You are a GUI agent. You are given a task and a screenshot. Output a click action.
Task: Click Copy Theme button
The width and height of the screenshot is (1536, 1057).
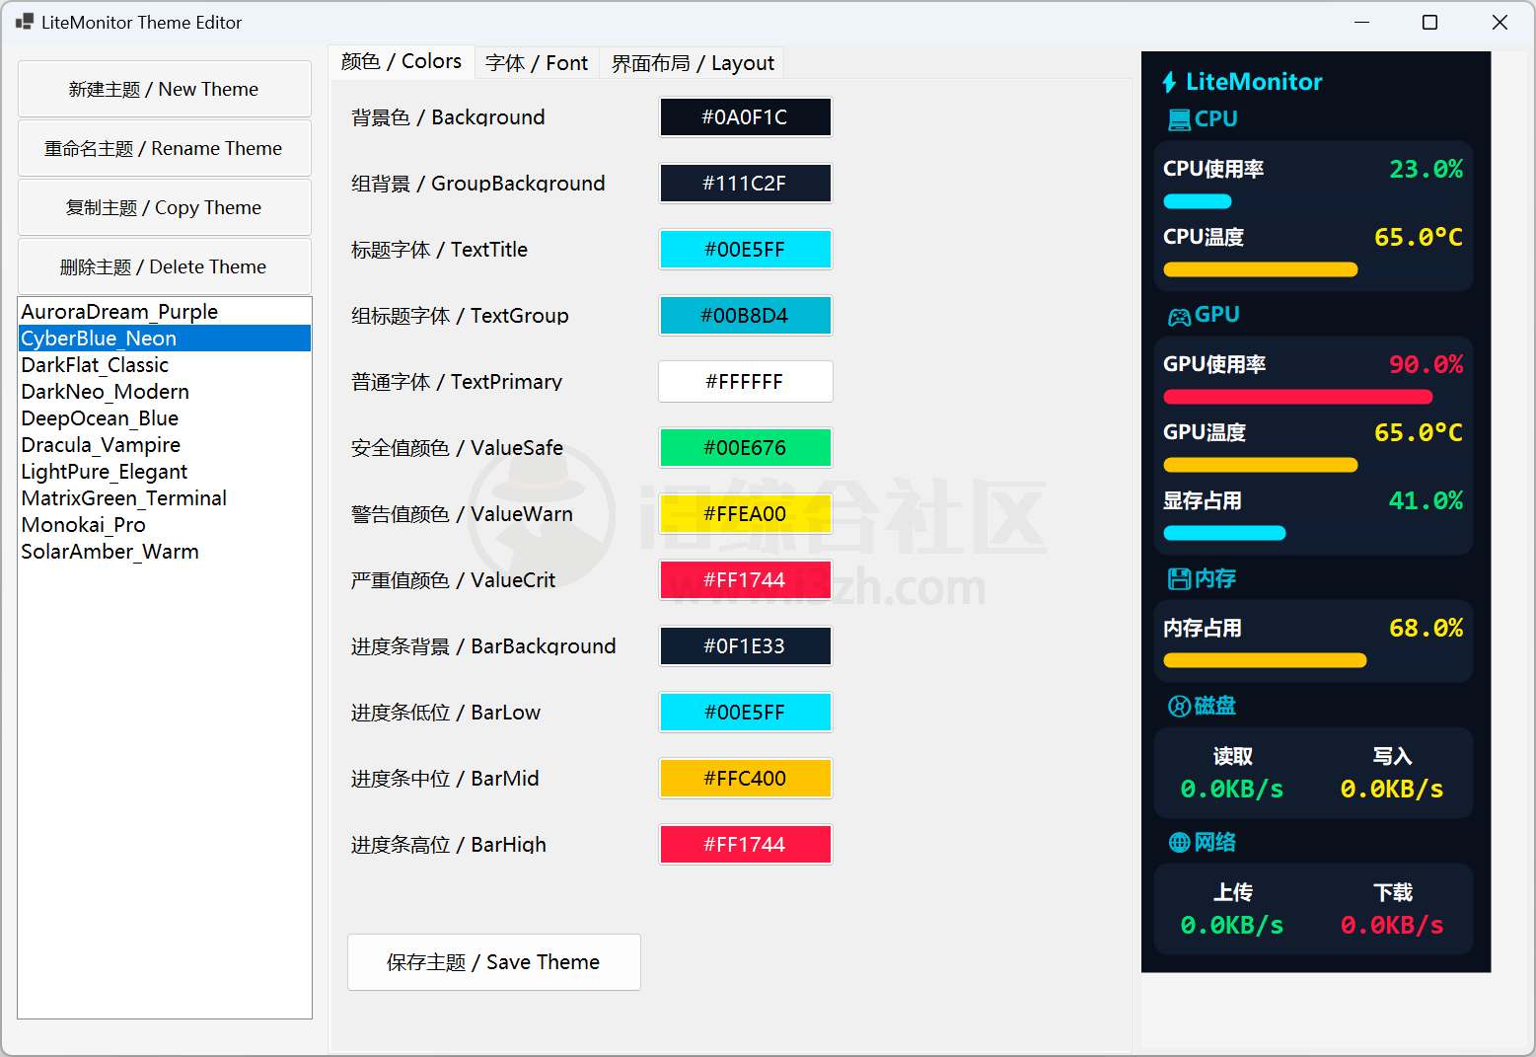164,207
